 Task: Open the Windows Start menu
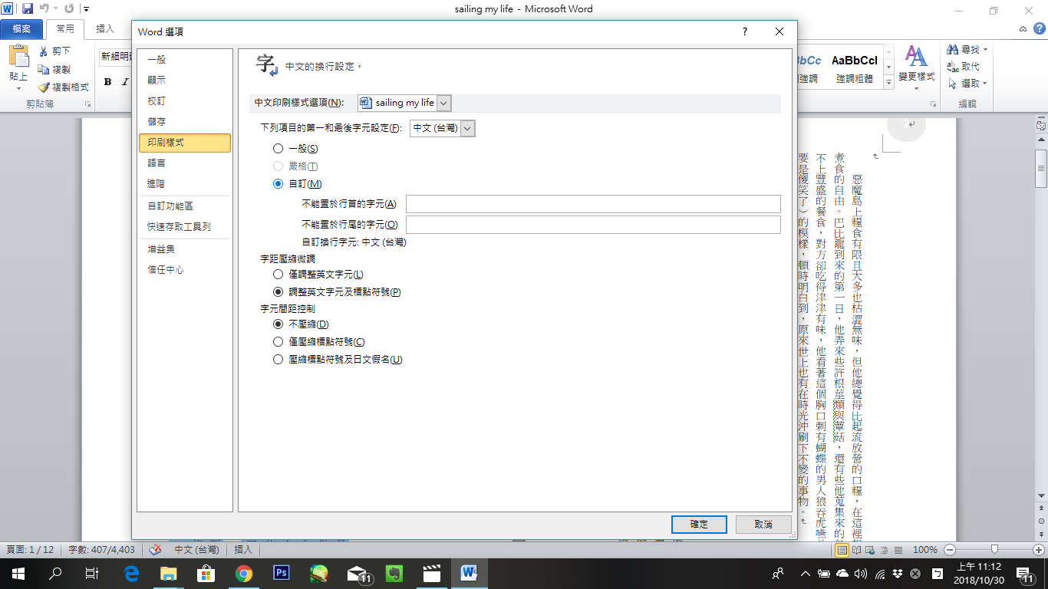pyautogui.click(x=18, y=573)
